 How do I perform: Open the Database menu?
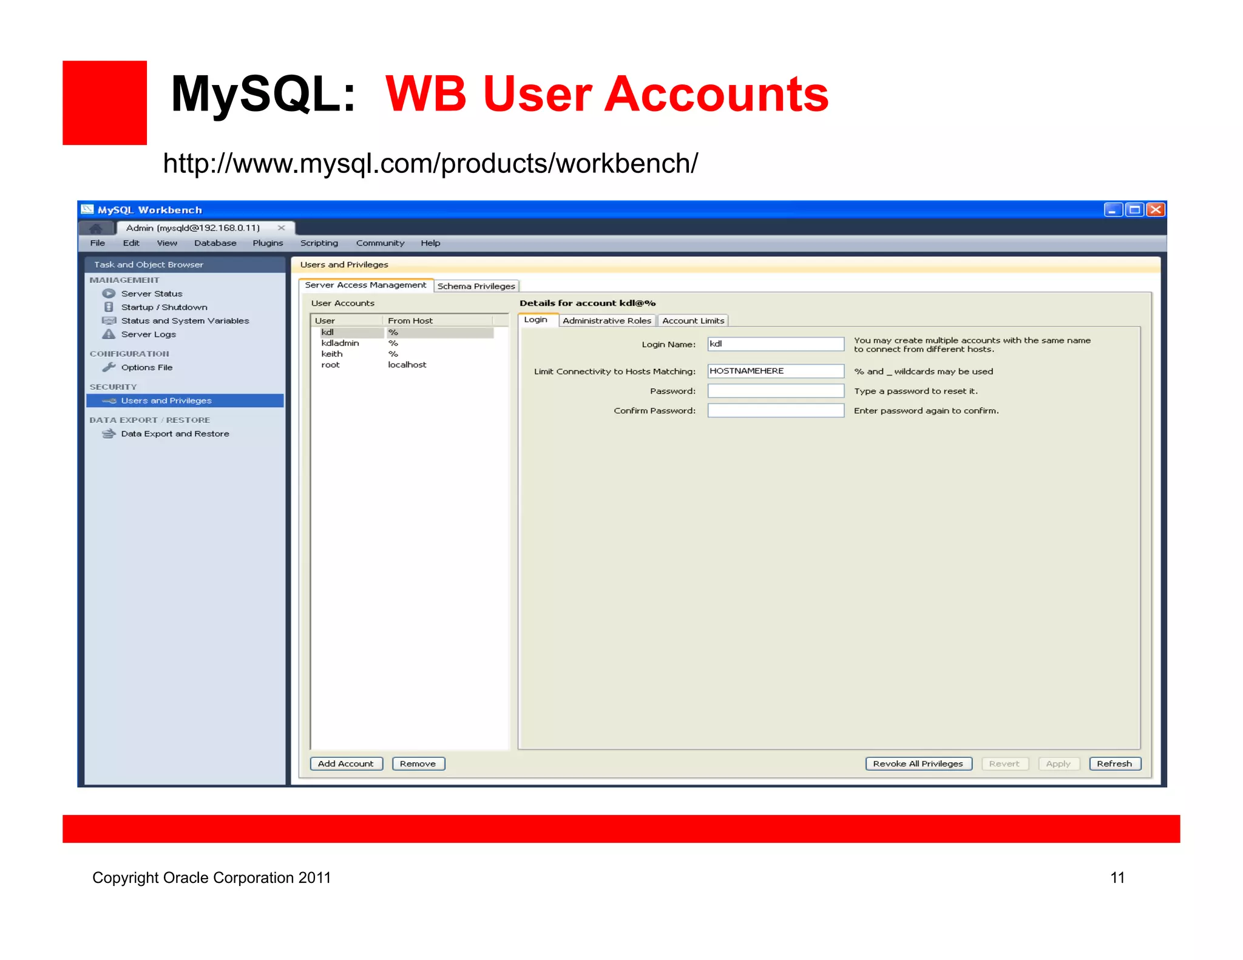[x=215, y=243]
